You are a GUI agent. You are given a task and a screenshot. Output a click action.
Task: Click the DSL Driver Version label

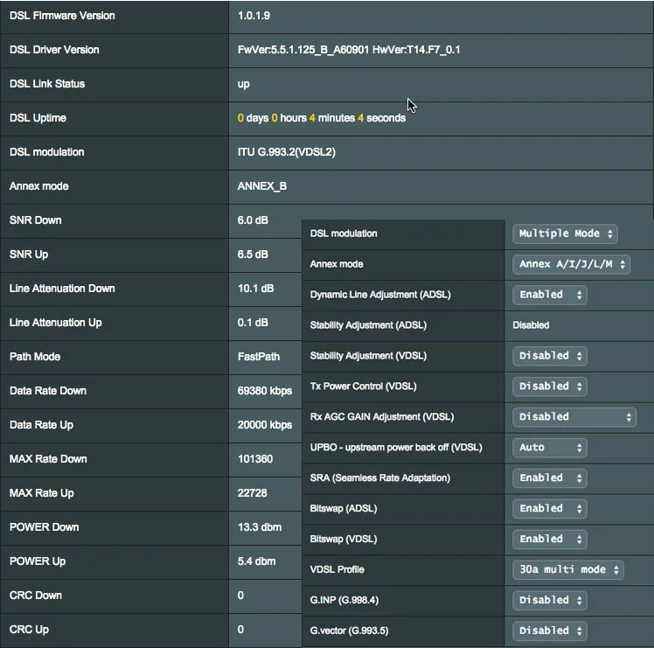click(54, 50)
